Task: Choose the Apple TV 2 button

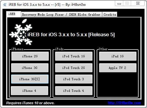Action: coord(118,68)
